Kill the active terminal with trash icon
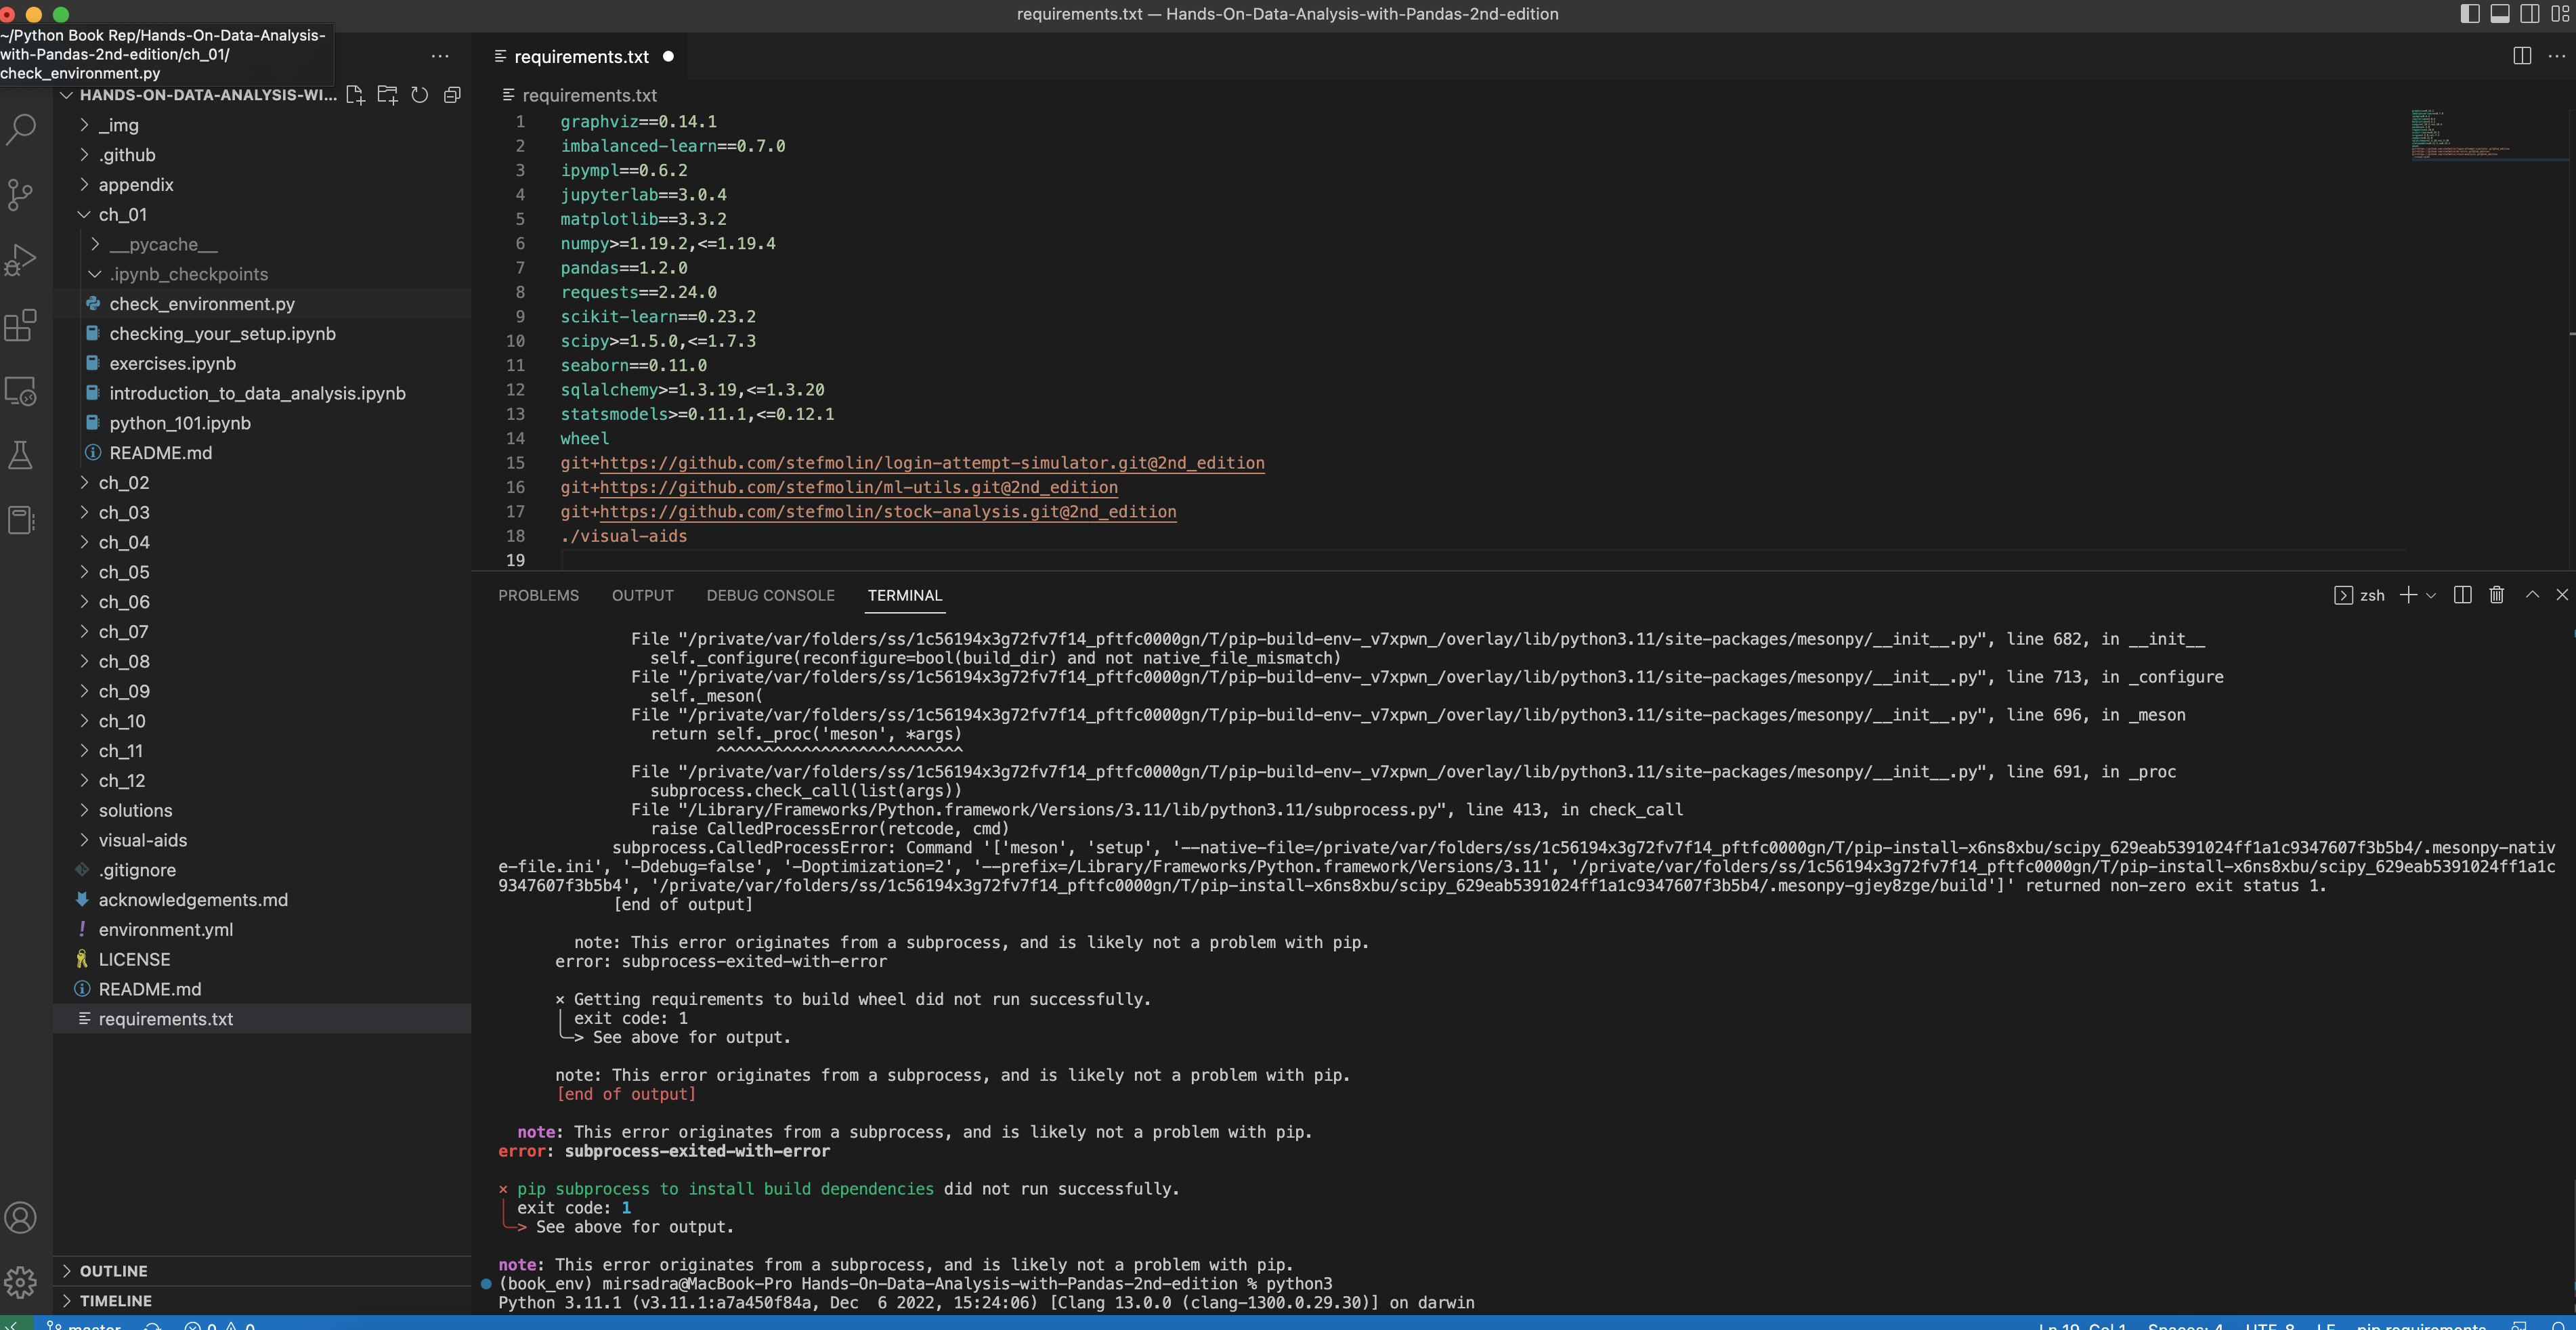This screenshot has height=1330, width=2576. (2495, 594)
